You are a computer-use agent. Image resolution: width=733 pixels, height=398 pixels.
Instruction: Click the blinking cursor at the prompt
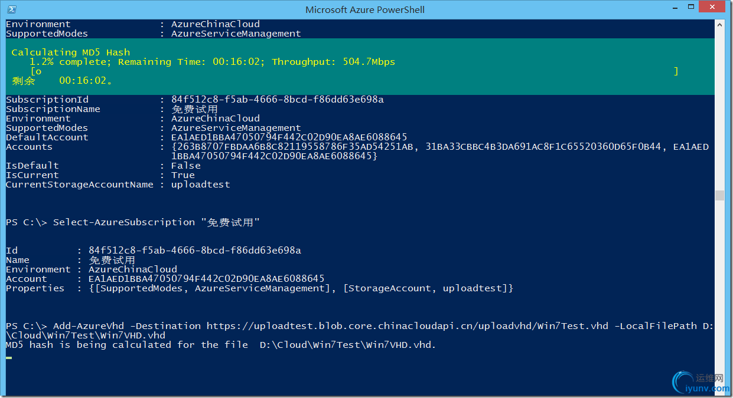9,357
